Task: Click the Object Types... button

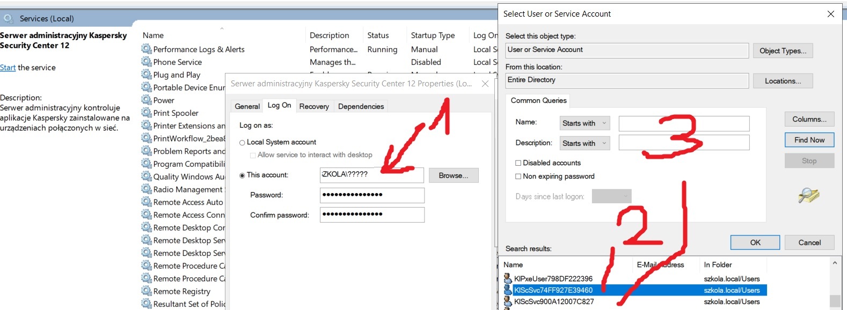Action: pyautogui.click(x=783, y=51)
